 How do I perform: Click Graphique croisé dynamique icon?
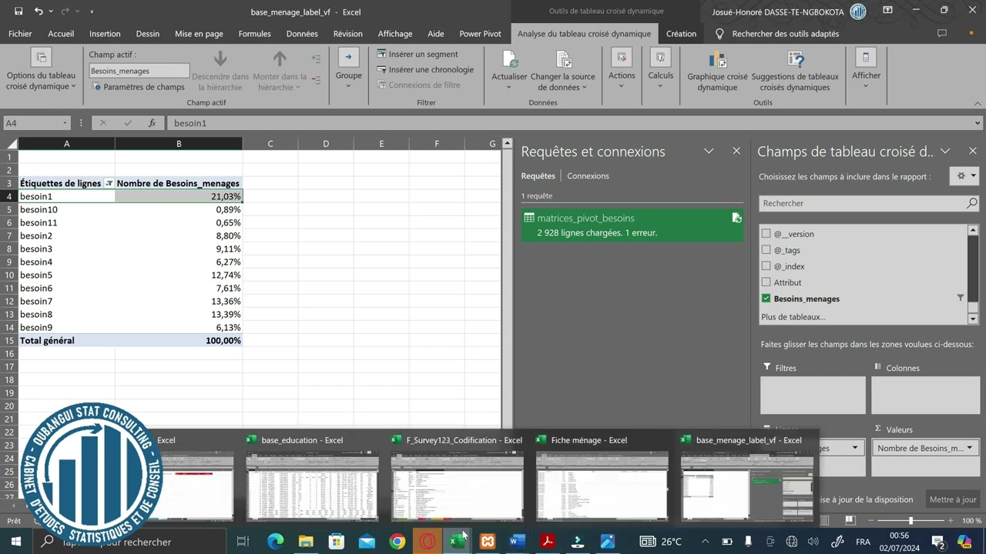[x=717, y=60]
